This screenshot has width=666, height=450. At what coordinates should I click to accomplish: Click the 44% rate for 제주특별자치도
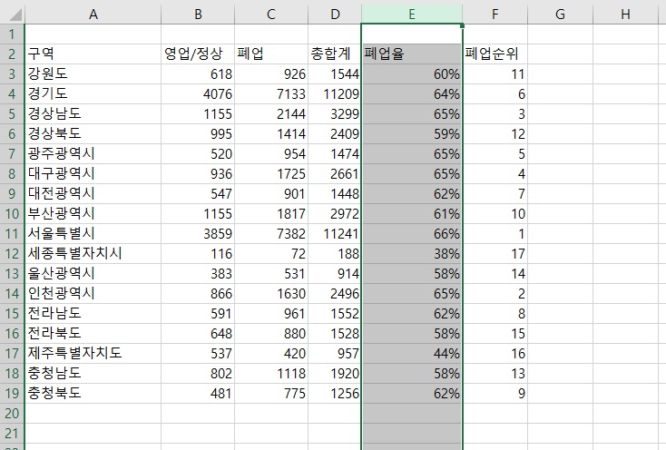tap(412, 354)
